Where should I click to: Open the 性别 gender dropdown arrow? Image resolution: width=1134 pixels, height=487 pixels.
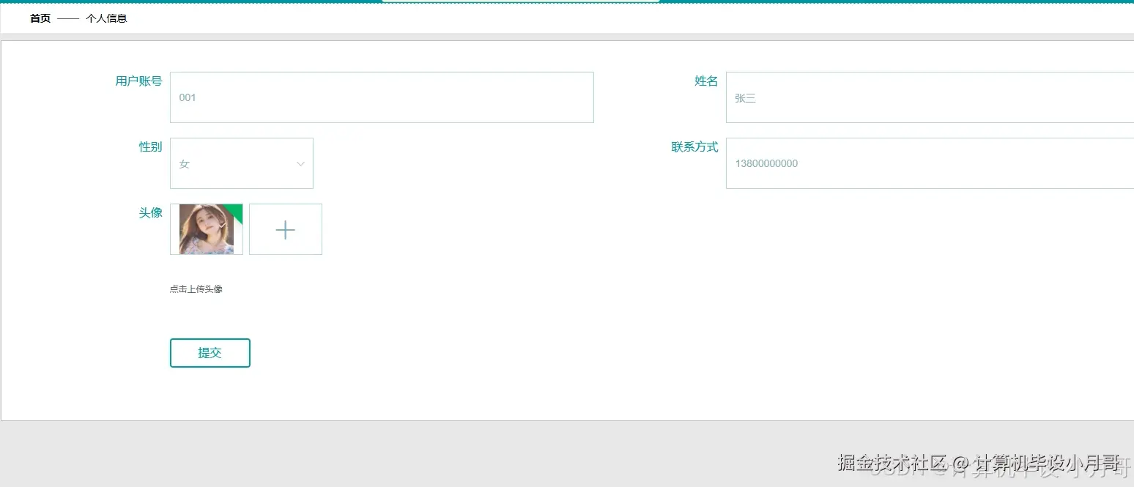pos(300,163)
